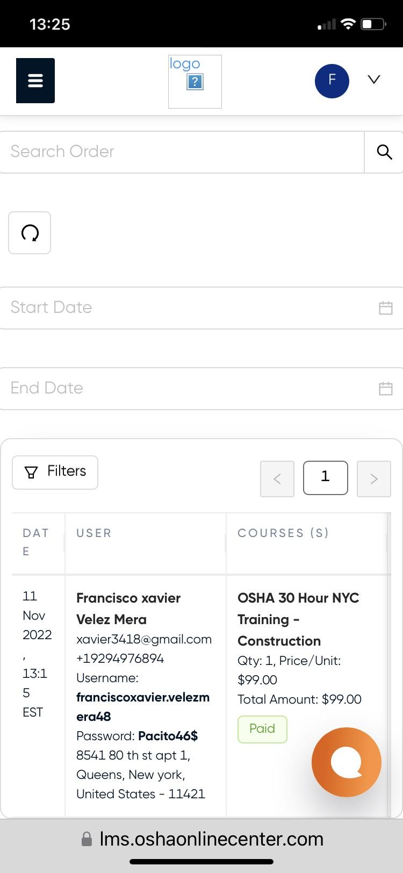
Task: Go to previous page arrow
Action: pos(277,478)
